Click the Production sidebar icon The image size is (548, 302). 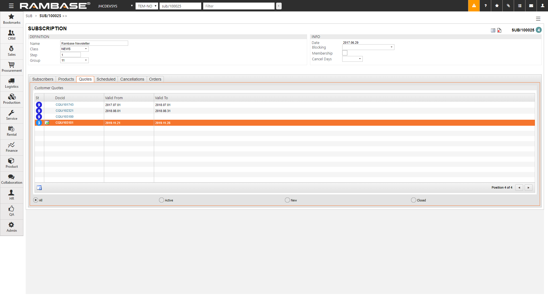coord(11,99)
